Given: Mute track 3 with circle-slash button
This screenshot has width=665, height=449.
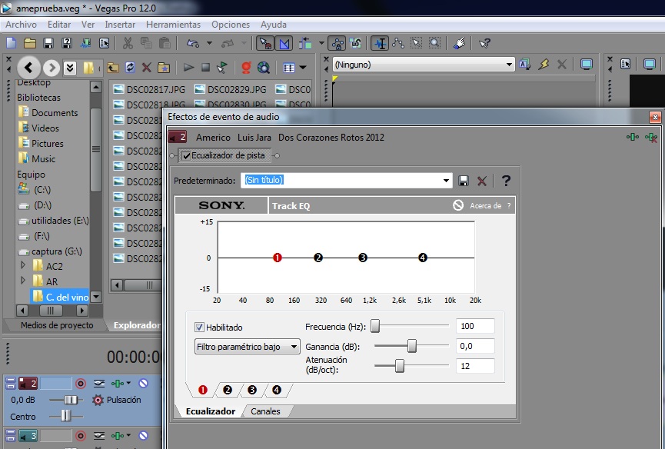Looking at the screenshot, I should [143, 435].
